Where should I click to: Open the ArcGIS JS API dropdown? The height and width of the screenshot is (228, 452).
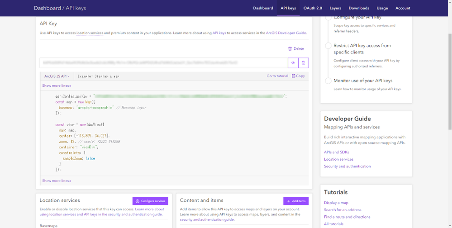[x=57, y=76]
